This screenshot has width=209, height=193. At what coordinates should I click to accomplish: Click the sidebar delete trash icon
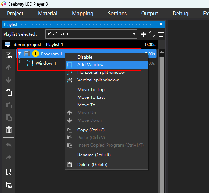tap(9, 130)
